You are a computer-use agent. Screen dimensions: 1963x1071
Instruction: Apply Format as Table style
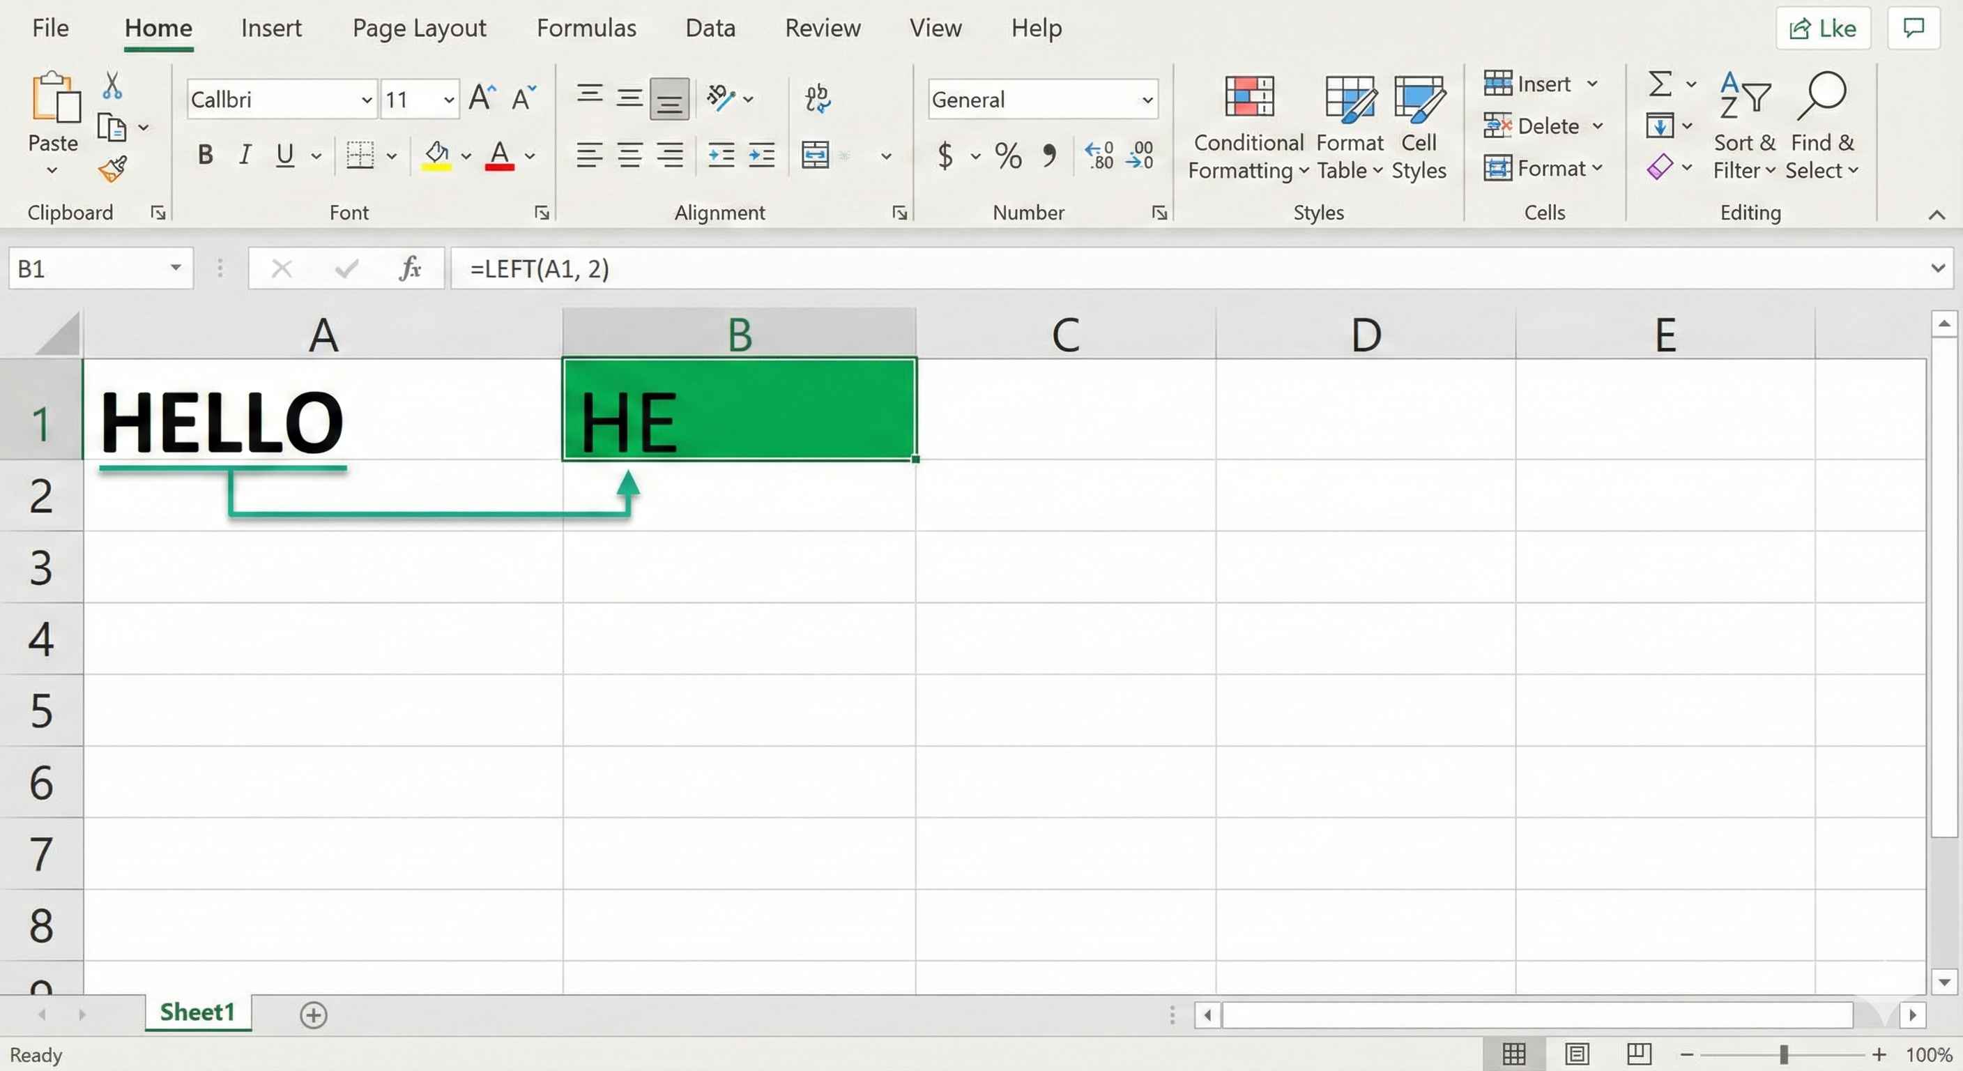[1350, 126]
